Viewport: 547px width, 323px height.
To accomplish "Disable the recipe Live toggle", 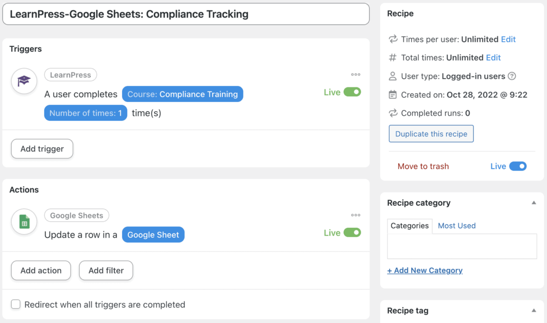I will pos(518,166).
